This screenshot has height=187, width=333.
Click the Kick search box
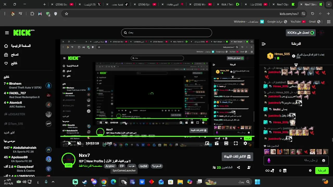point(166,33)
